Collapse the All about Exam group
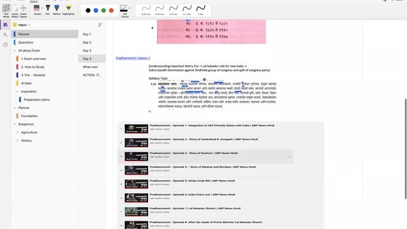Viewport: 407px width, 229px height. 15,51
